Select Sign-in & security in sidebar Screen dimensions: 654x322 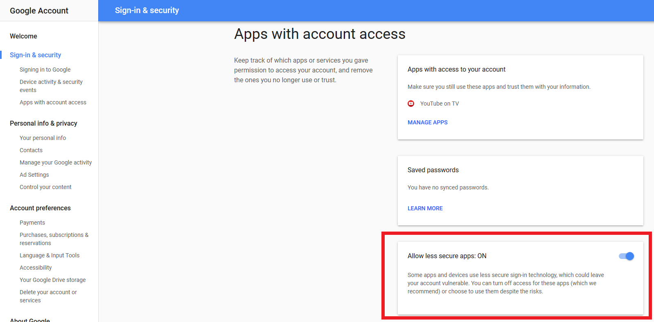tap(35, 55)
